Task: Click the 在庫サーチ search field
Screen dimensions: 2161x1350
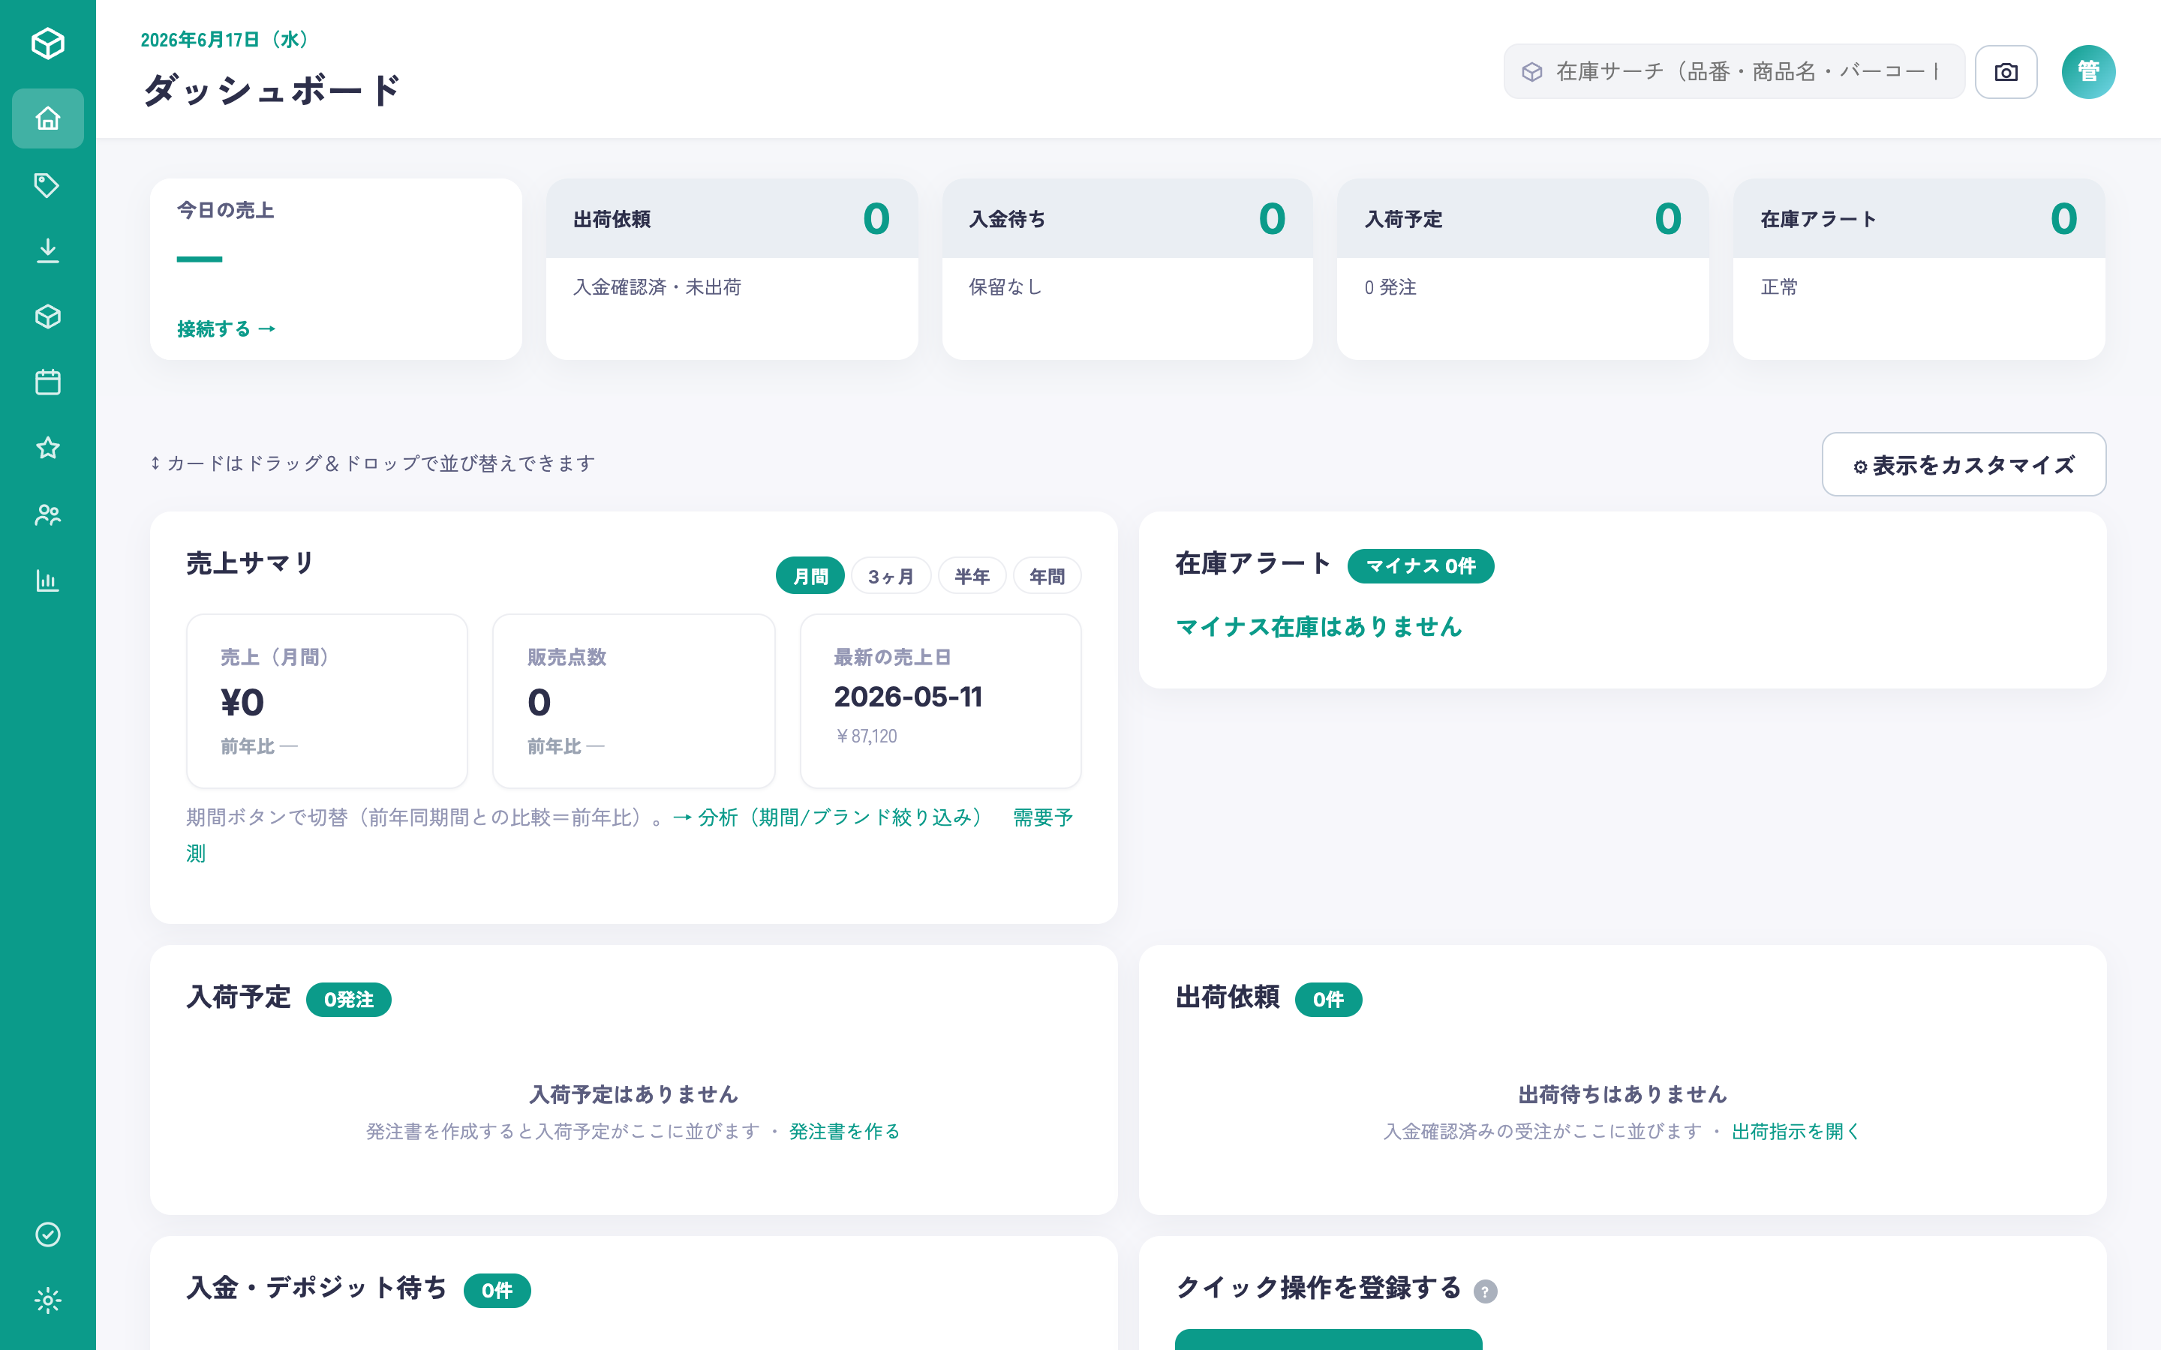Action: tap(1733, 71)
